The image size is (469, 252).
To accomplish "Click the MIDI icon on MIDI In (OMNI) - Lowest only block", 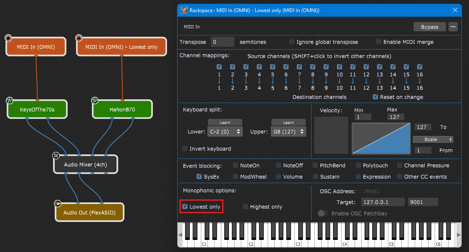I will click(x=79, y=38).
